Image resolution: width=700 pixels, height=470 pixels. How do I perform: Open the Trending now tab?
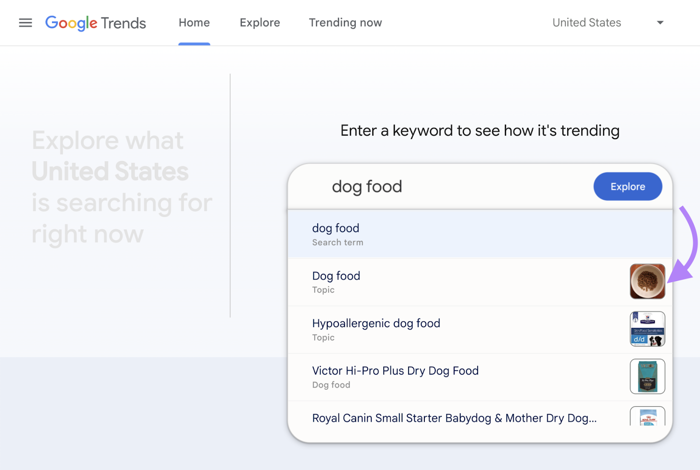click(x=345, y=23)
